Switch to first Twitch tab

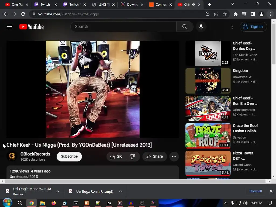45,5
